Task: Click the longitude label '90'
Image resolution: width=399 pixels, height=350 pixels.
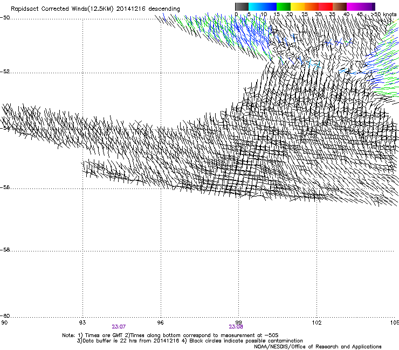Action: click(4, 323)
